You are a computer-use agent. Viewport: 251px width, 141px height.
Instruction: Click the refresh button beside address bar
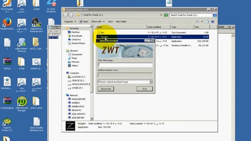166,15
